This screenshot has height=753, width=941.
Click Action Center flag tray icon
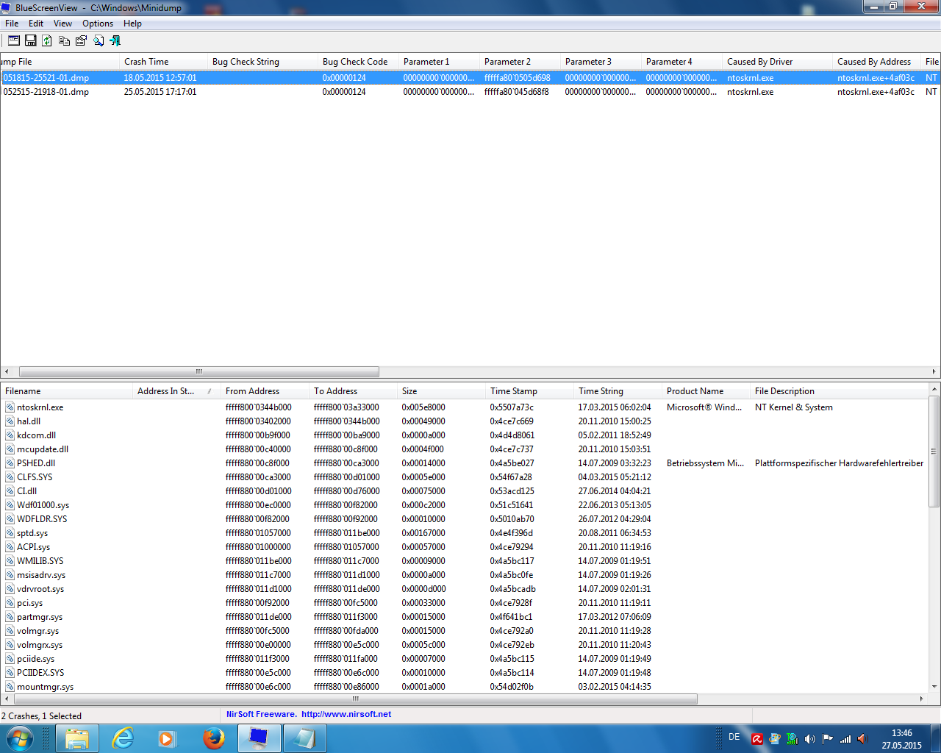[828, 739]
